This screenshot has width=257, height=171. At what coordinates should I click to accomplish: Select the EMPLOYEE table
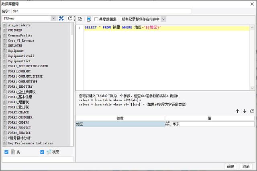tap(15, 46)
